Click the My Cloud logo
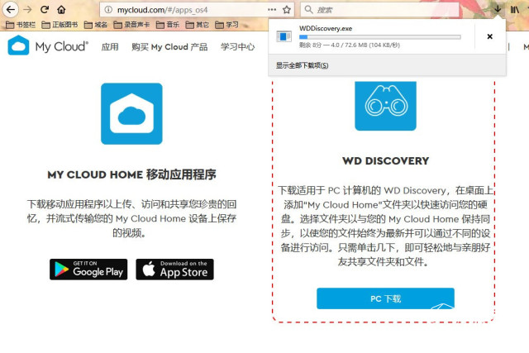Screen dimensions: 529x353 click(48, 45)
